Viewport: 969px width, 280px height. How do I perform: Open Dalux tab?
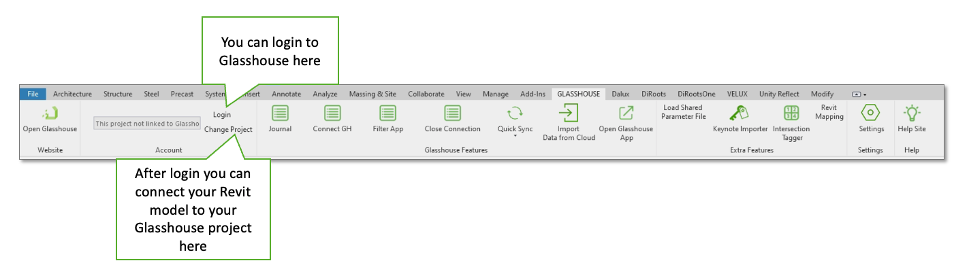click(x=620, y=94)
